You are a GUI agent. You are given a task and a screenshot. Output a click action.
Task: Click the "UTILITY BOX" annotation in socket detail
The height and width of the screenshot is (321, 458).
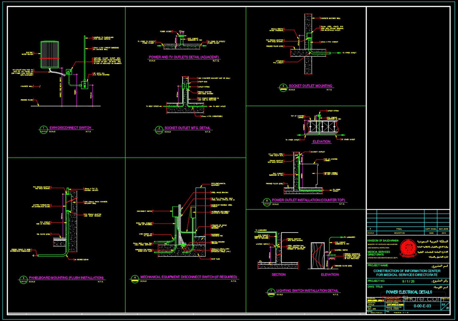[x=203, y=82]
